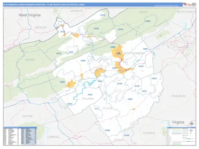Image resolution: width=199 pixels, height=149 pixels.
Task: Select ZIP code label 24060
Action: (113, 47)
